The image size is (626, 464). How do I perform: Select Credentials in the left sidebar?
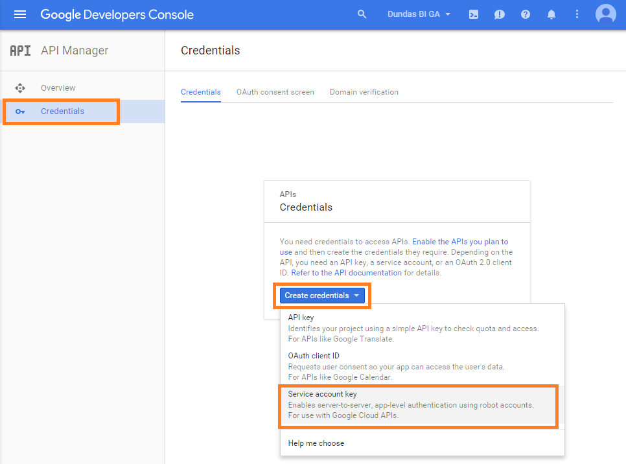pos(62,111)
